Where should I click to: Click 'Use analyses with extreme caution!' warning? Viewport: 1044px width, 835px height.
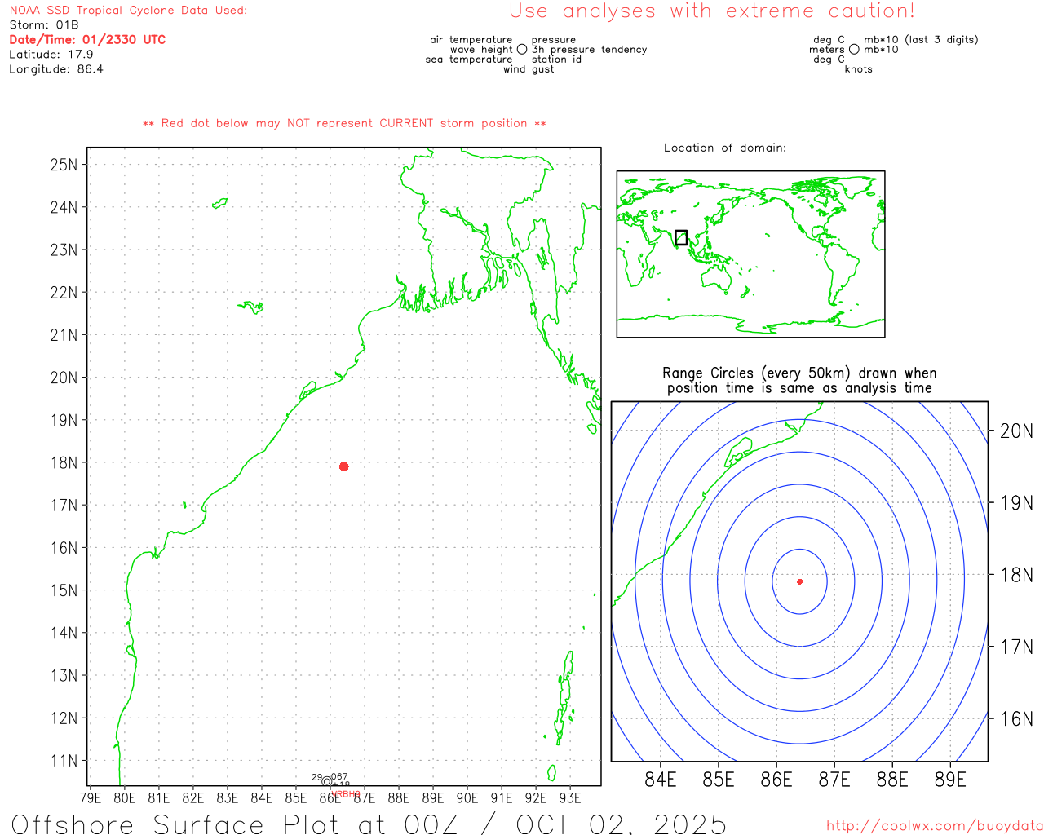coord(712,11)
